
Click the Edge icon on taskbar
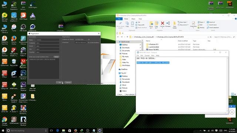click(x=57, y=130)
